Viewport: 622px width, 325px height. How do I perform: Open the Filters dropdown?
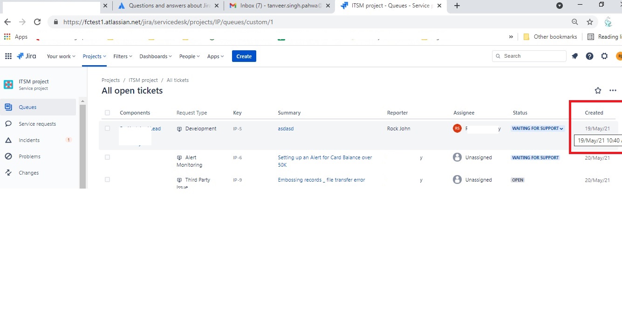(123, 56)
